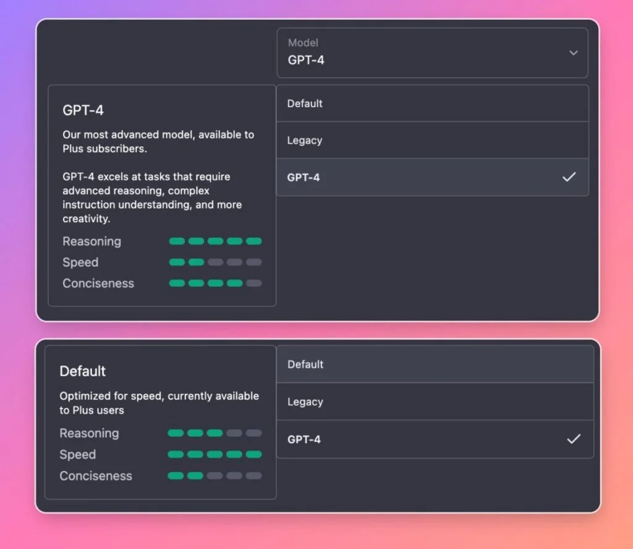
Task: Select Default in the lower model list
Action: 435,365
